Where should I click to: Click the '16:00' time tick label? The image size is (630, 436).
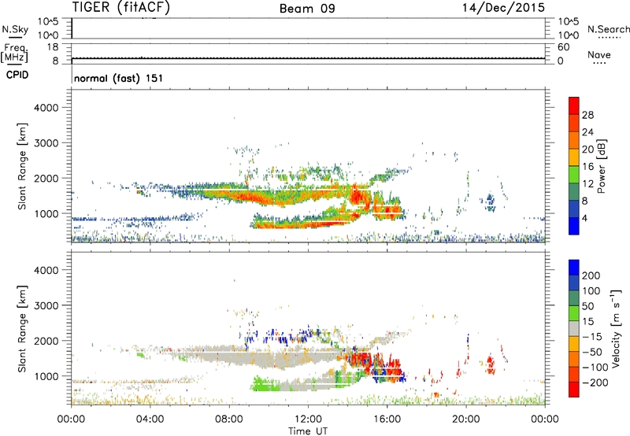click(x=387, y=419)
